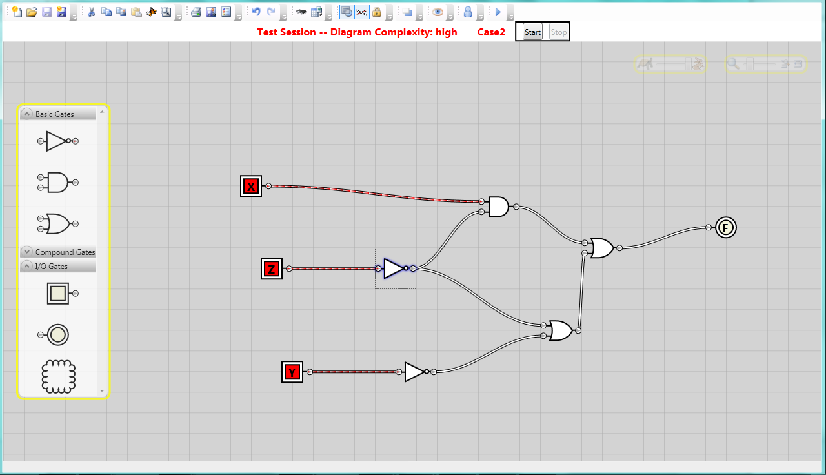Create a new circuit with the New icon
Screen dimensions: 826x475
(x=17, y=12)
